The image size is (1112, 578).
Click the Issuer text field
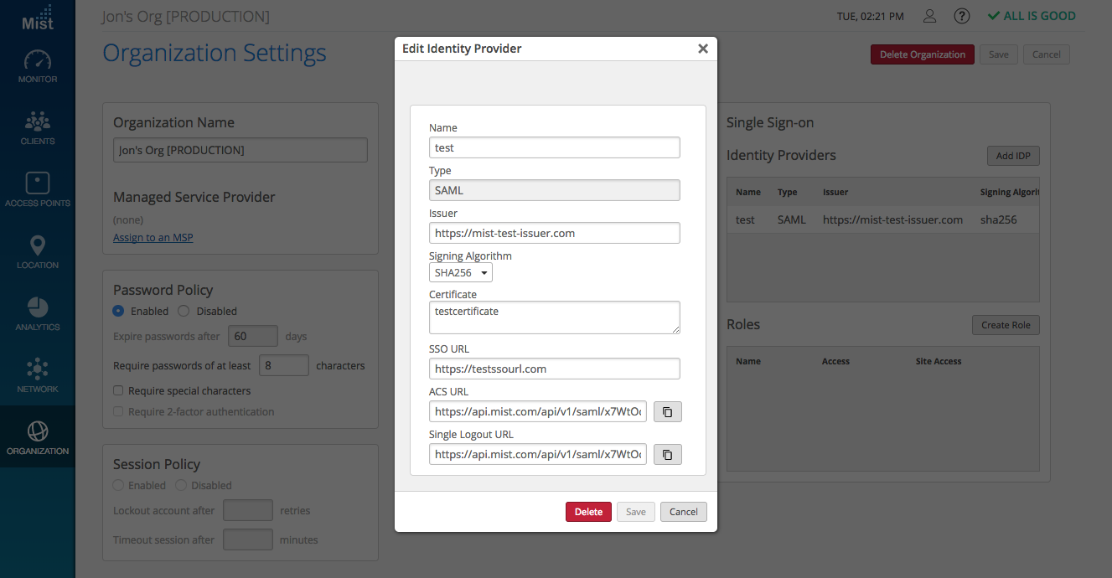coord(554,233)
